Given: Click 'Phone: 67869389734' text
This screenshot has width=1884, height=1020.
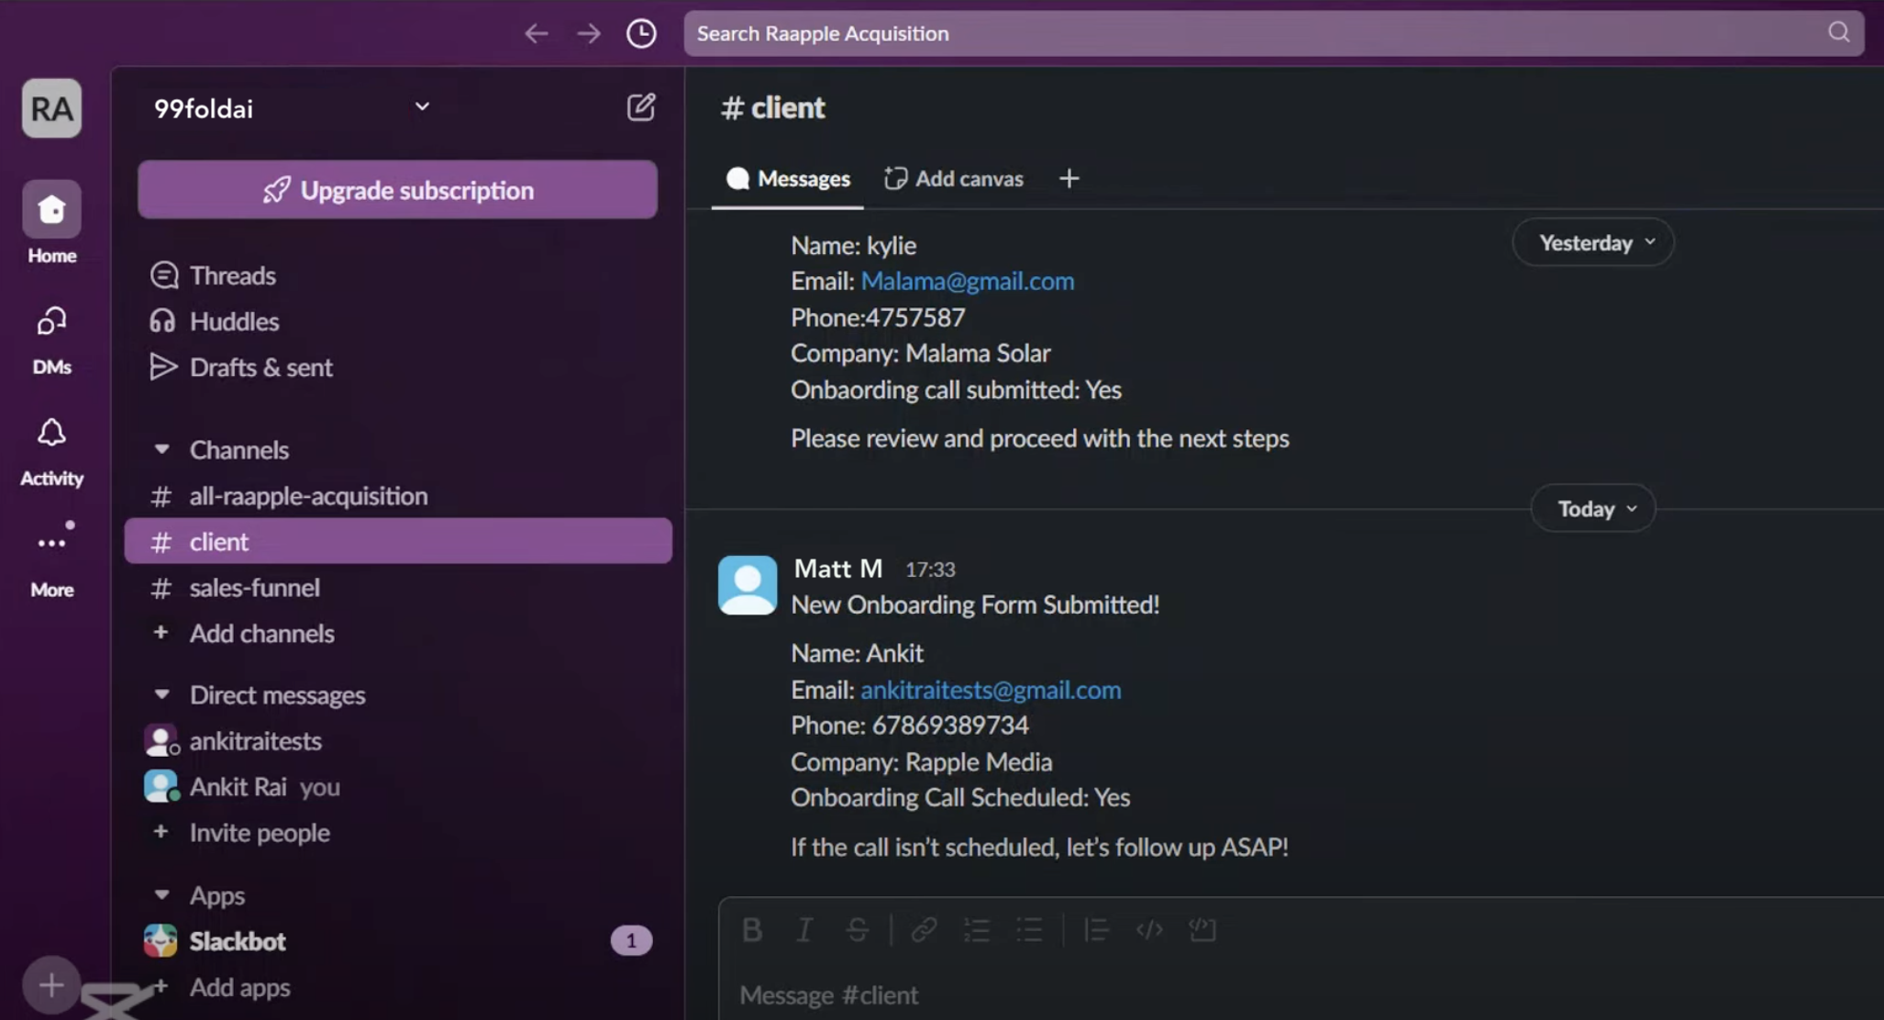Looking at the screenshot, I should tap(910, 726).
